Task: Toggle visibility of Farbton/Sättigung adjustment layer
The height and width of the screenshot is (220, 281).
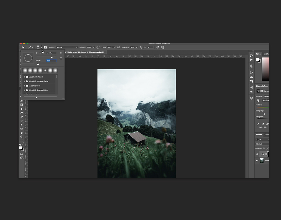Action: click(x=257, y=154)
